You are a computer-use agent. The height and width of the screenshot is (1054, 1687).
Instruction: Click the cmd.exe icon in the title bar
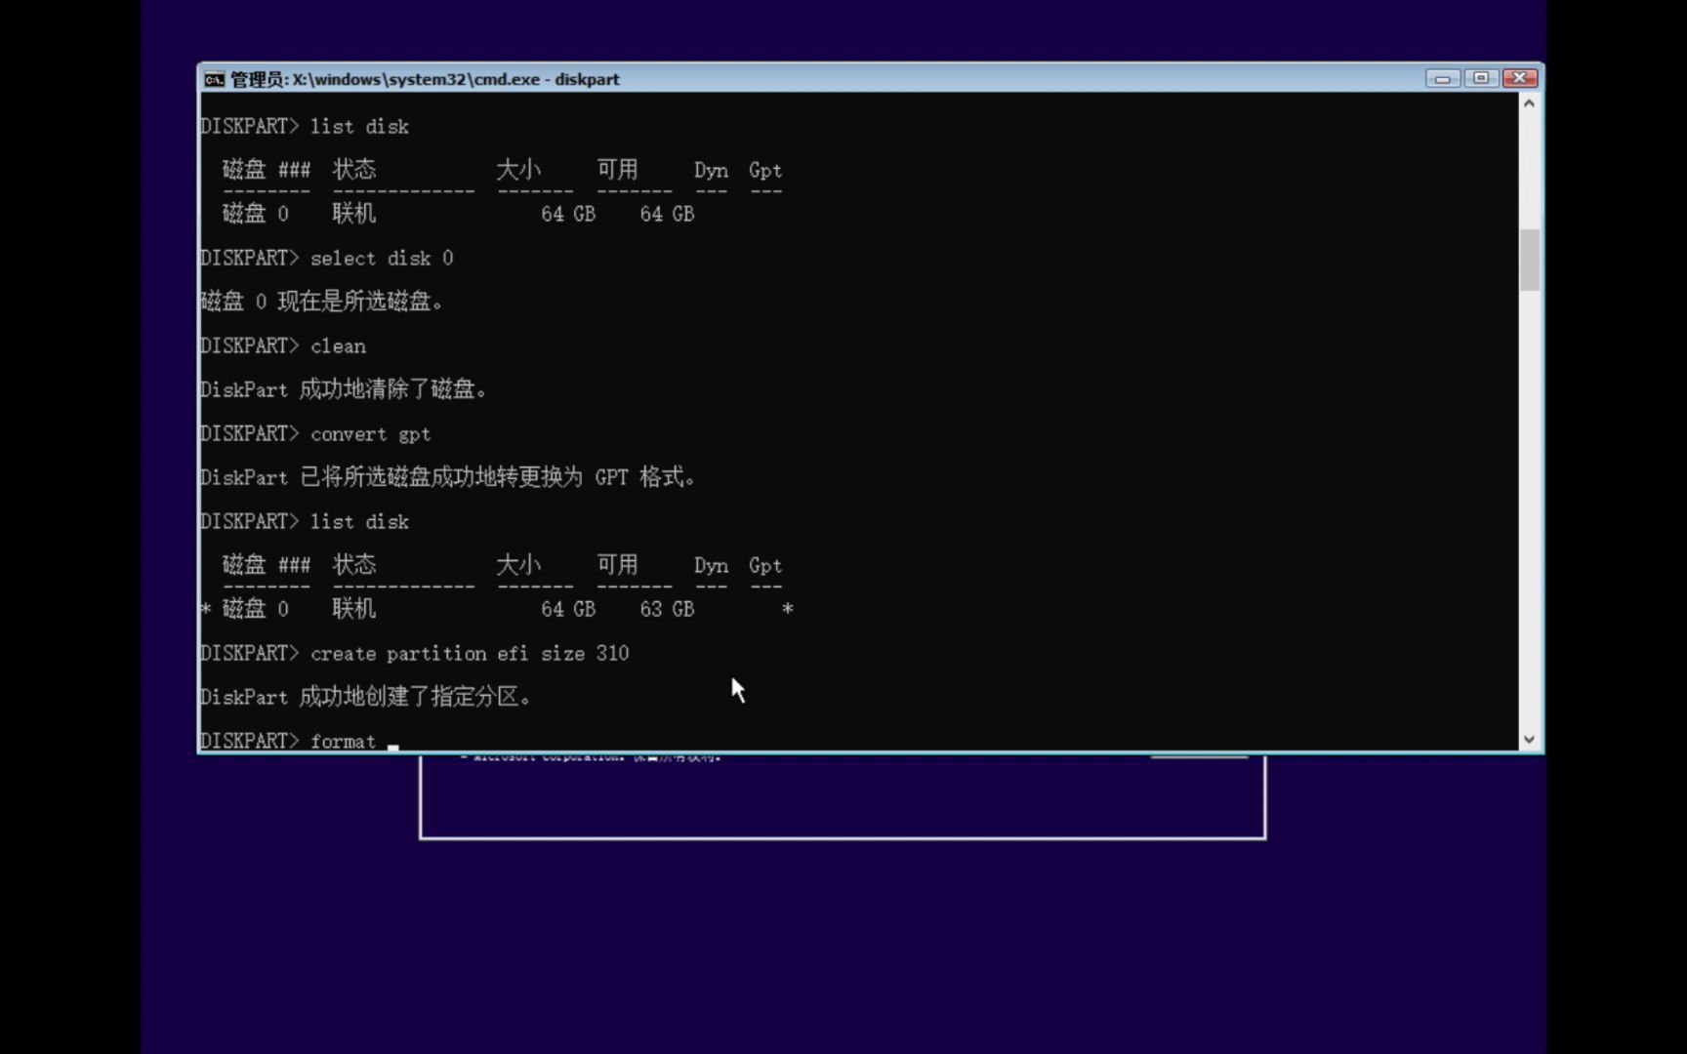pyautogui.click(x=214, y=79)
